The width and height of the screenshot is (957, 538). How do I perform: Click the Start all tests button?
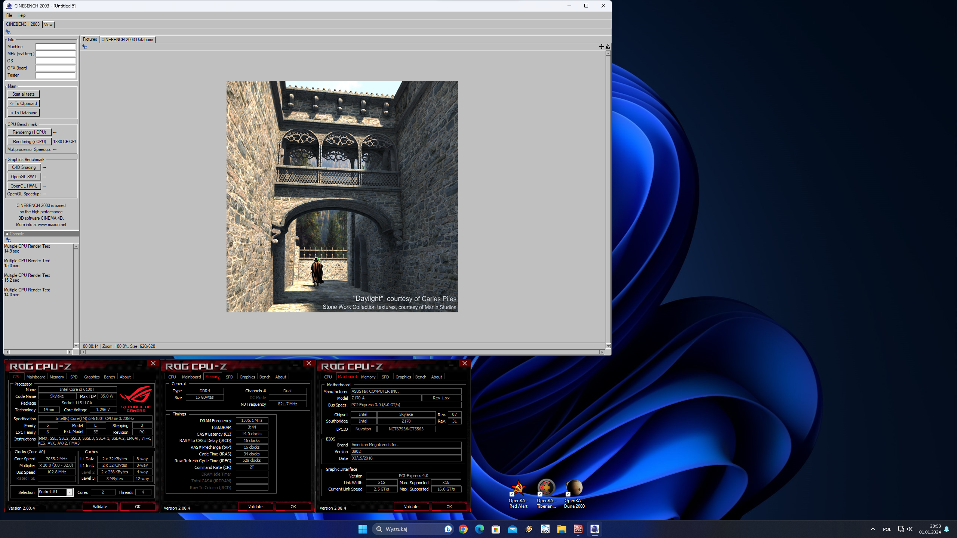point(23,94)
